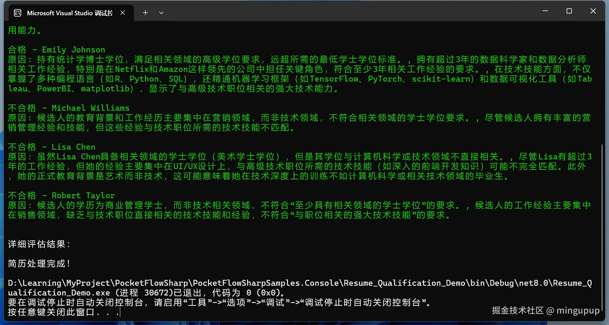Screen dimensions: 609x325
Task: Click the 'leau、PowerBI、matplotlib' text line
Action: point(173,89)
